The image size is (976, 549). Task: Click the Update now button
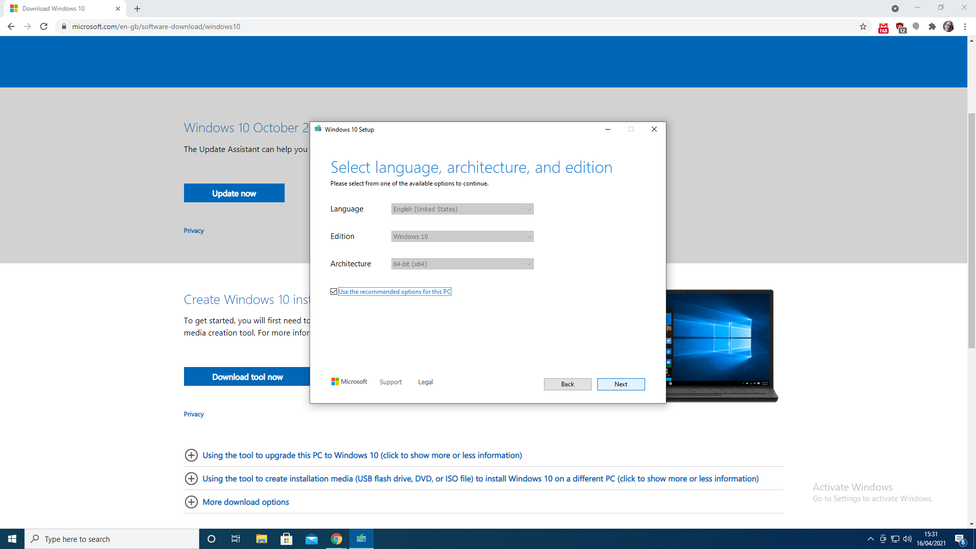(x=234, y=193)
